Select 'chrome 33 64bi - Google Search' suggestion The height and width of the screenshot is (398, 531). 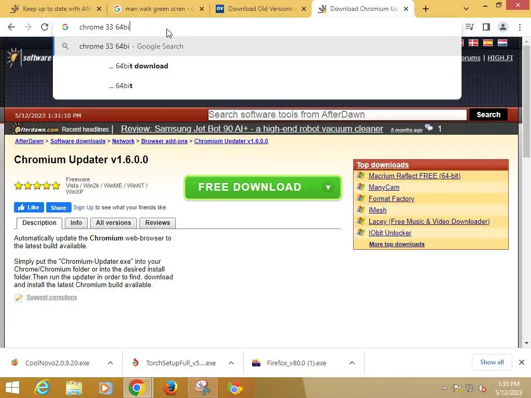click(x=257, y=46)
